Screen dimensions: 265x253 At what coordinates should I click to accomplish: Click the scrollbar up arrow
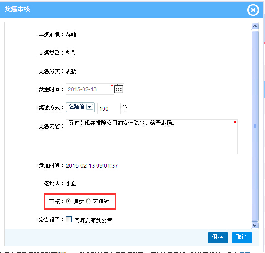click(255, 26)
